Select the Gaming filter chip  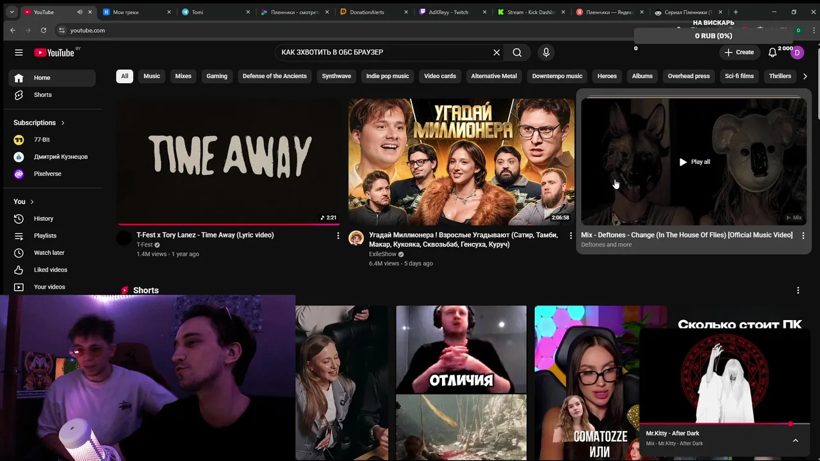point(217,76)
